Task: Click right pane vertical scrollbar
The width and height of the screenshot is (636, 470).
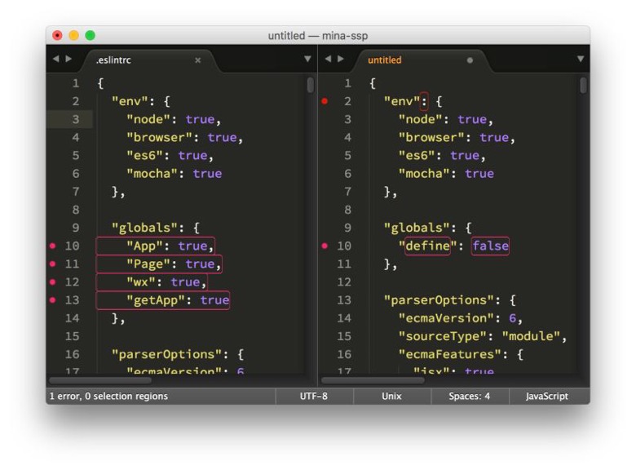Action: [583, 85]
